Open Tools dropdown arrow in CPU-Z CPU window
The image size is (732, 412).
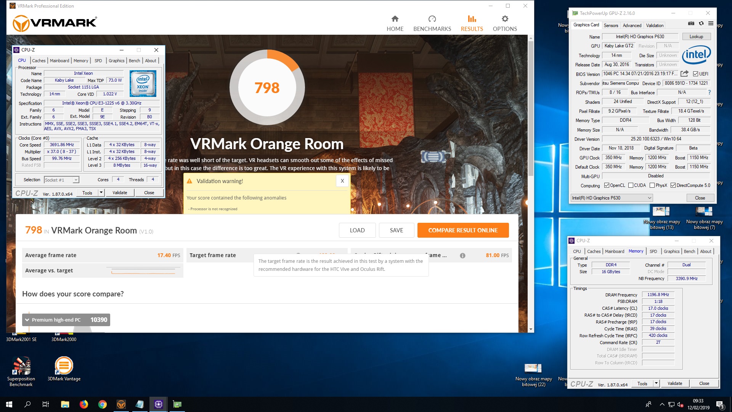point(101,193)
